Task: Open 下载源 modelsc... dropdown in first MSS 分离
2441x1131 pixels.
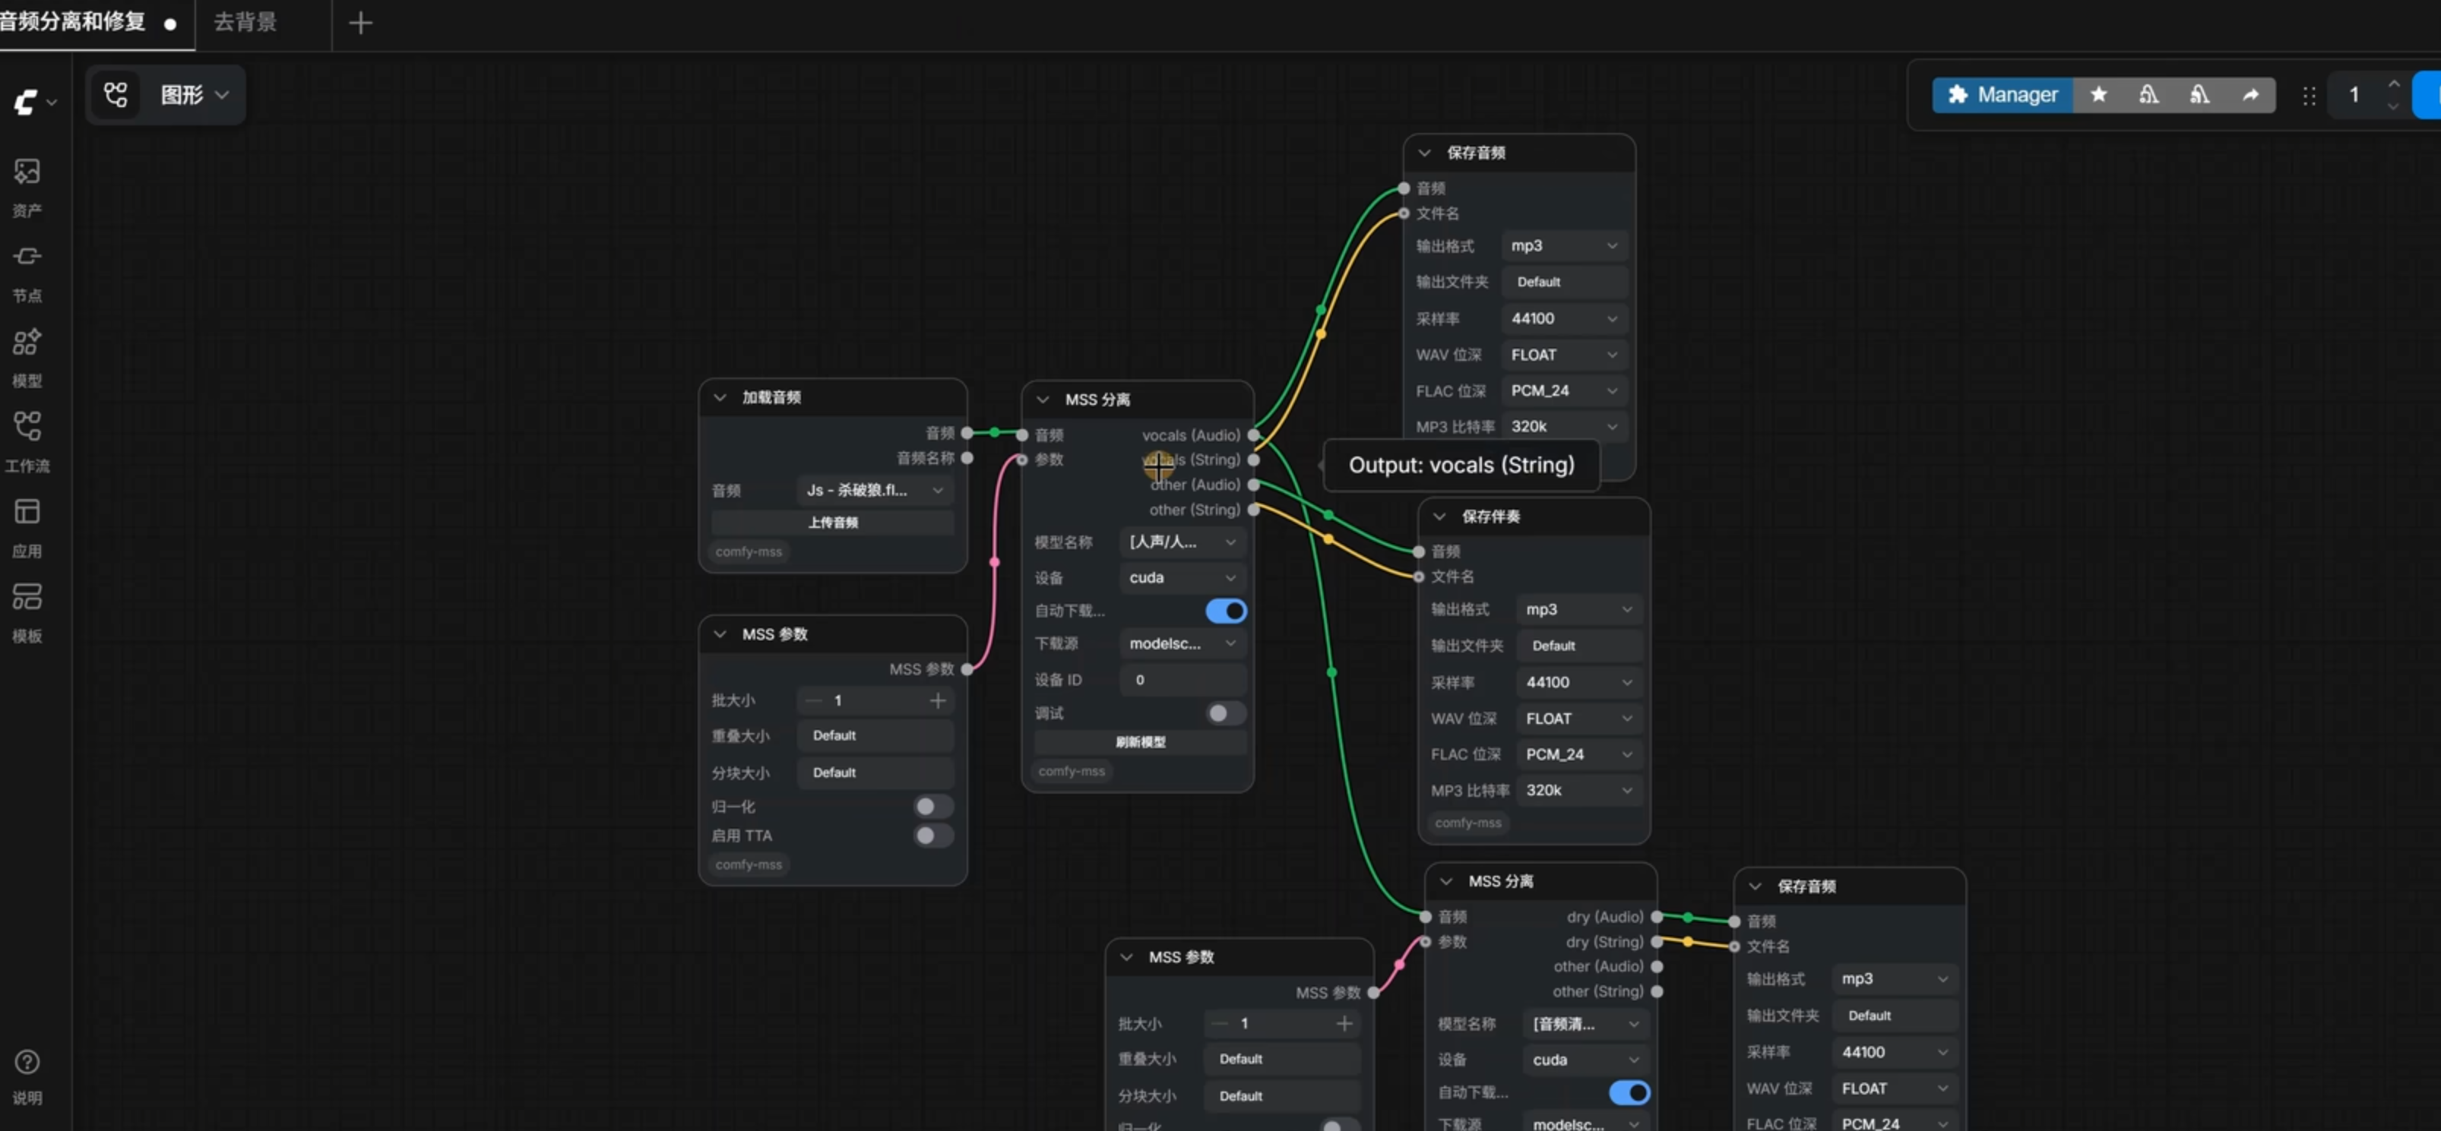Action: pyautogui.click(x=1183, y=643)
